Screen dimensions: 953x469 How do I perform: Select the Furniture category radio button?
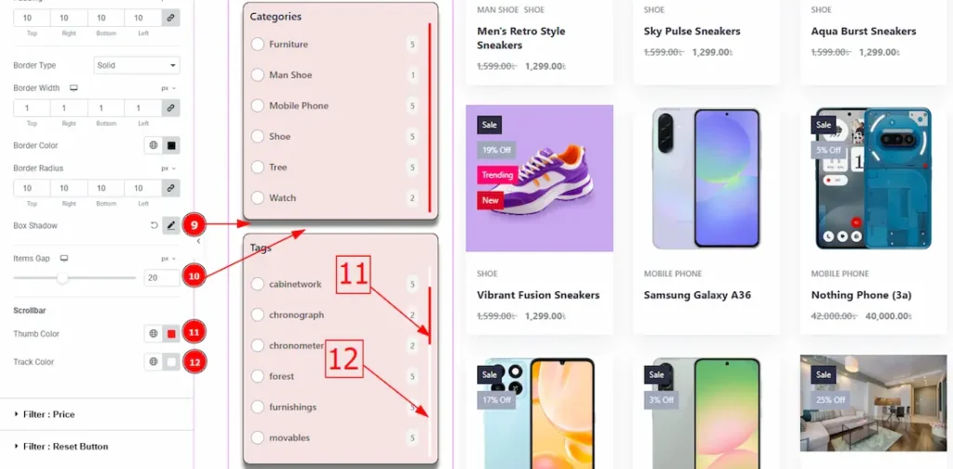coord(258,45)
